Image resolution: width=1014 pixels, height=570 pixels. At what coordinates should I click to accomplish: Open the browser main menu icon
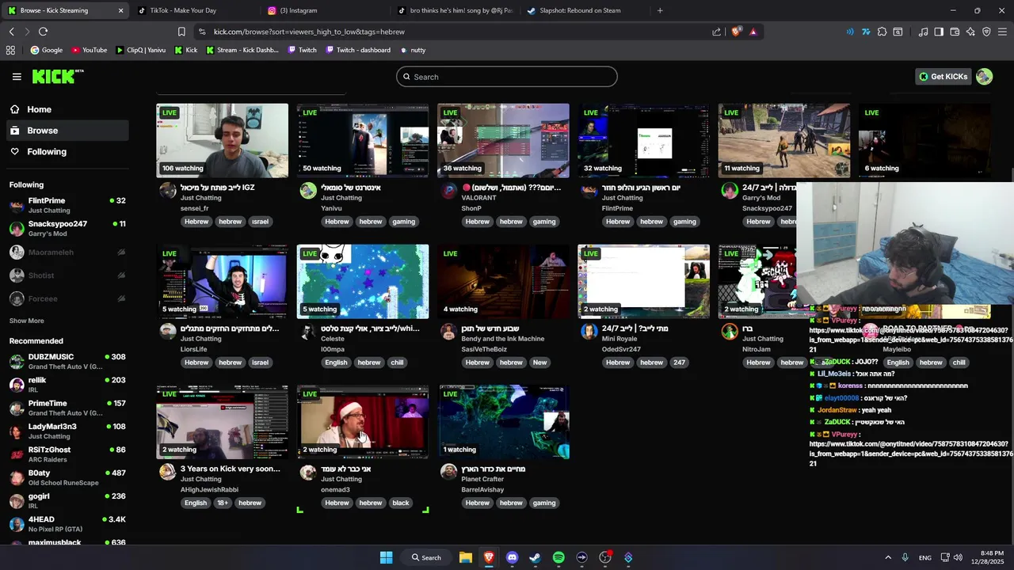(x=1003, y=32)
